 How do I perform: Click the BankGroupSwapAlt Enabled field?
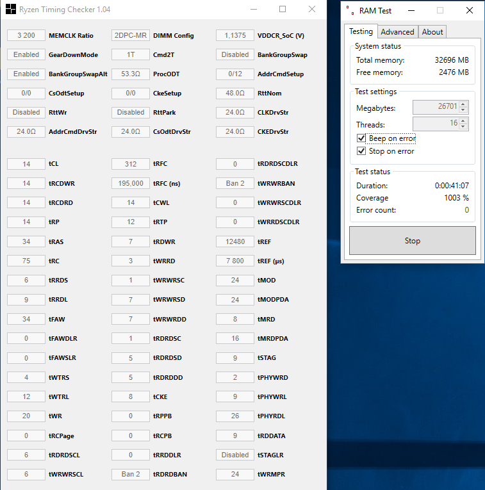point(26,74)
